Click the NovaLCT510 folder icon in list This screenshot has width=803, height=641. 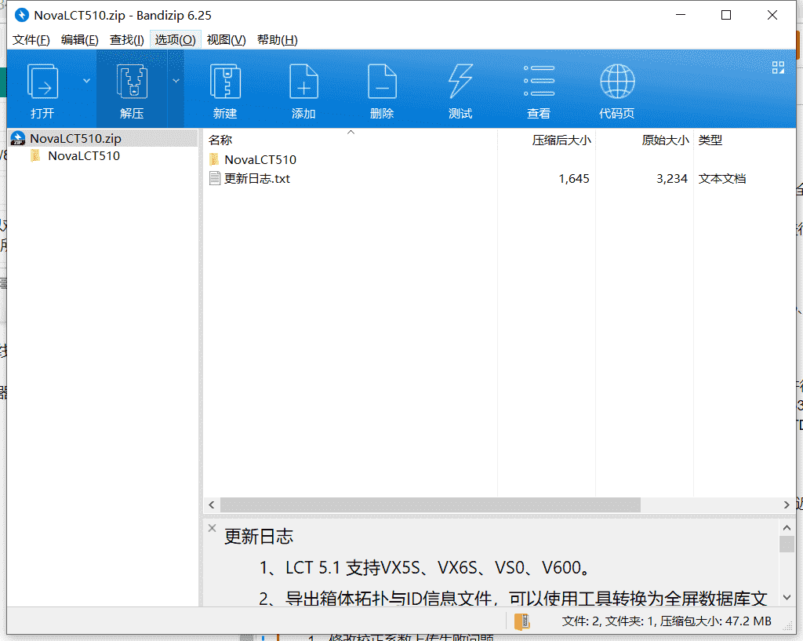(215, 159)
